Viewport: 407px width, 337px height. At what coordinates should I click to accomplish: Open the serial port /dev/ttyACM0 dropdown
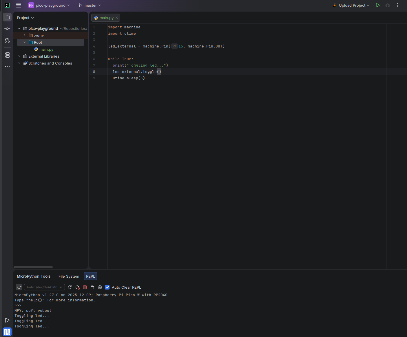(44, 287)
